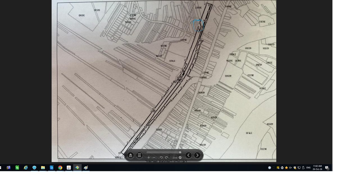The image size is (337, 189).
Task: Click the muted speaker volume icon
Action: pyautogui.click(x=291, y=168)
